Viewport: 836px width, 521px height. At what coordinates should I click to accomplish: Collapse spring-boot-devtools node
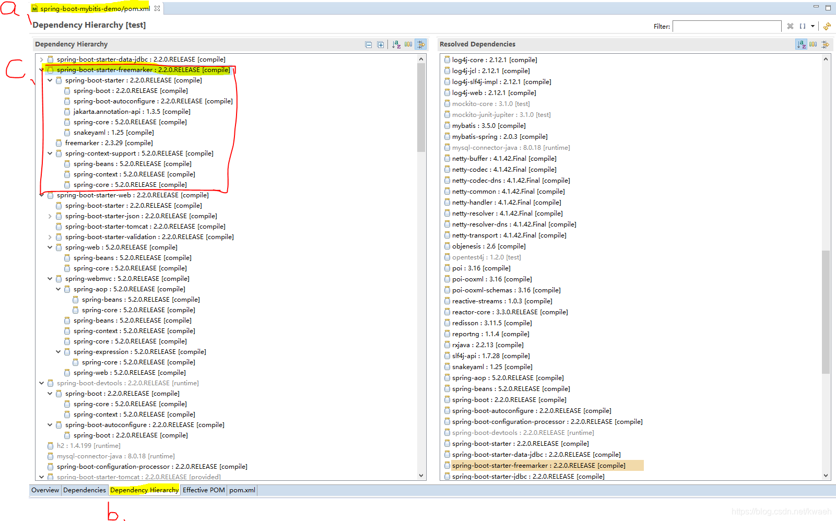(42, 383)
